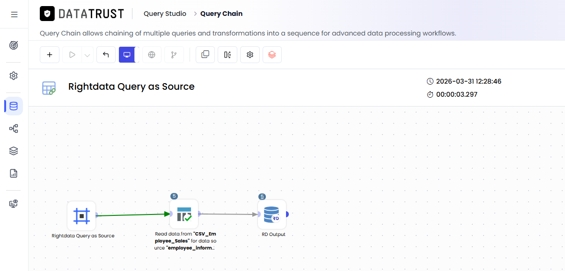Viewport: 565px width, 271px height.
Task: Open the git branch icon
Action: (174, 55)
